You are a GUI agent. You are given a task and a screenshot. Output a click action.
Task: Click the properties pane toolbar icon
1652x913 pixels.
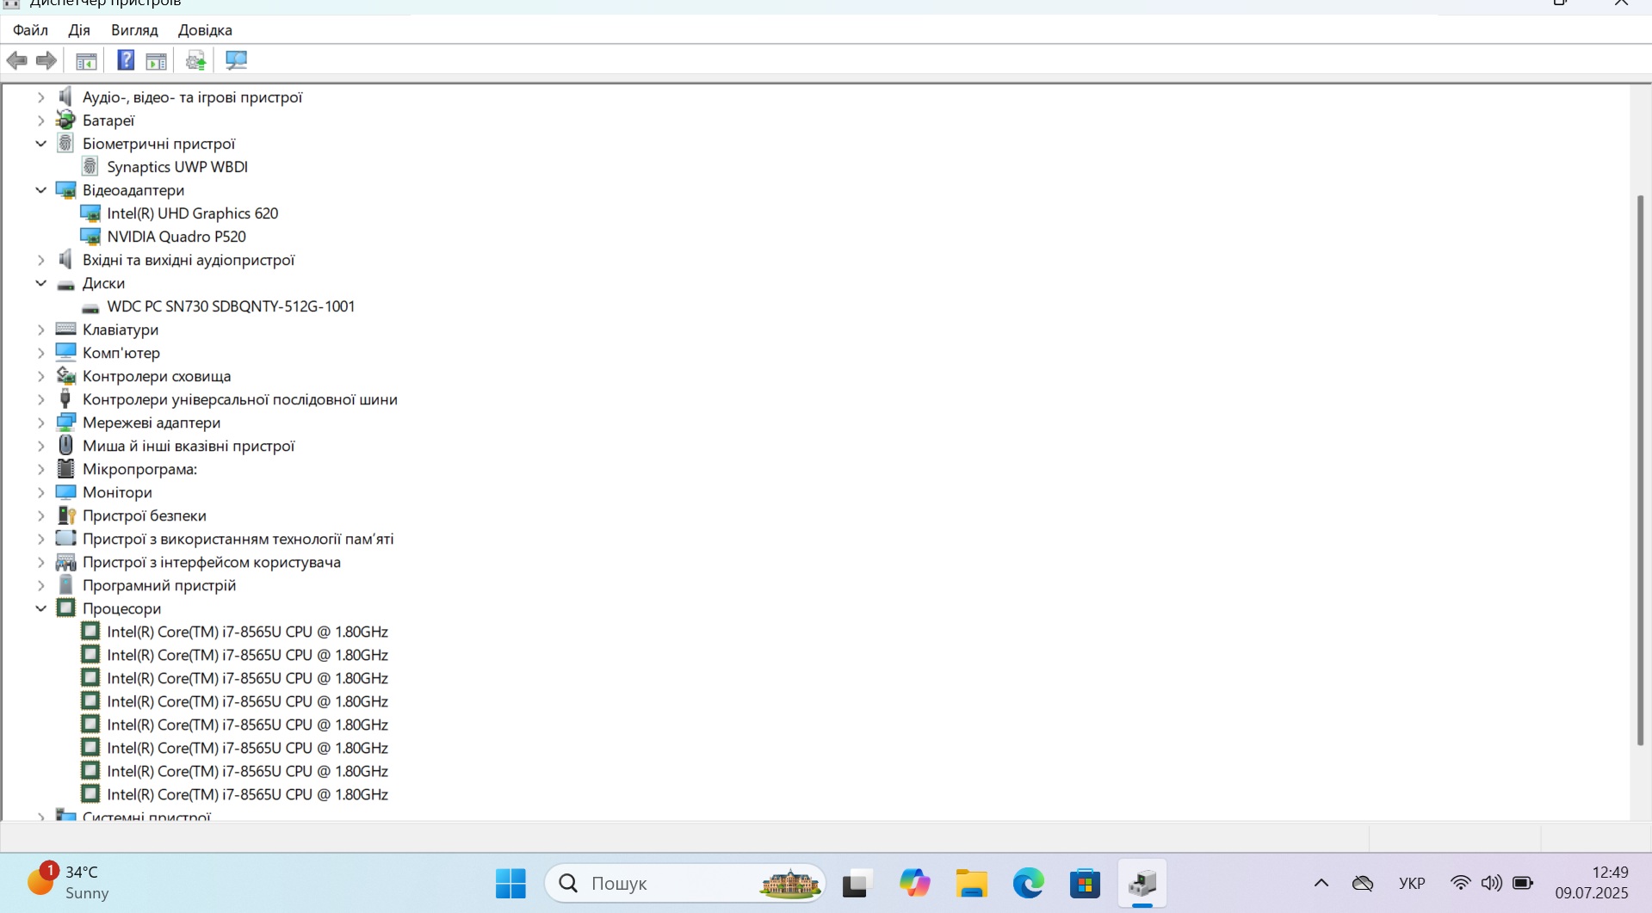[x=157, y=60]
